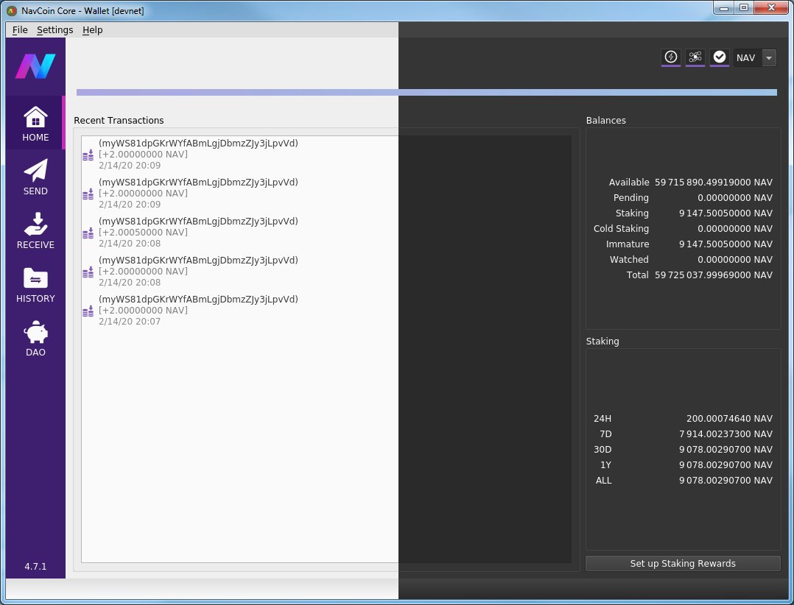Screen dimensions: 794x605
Task: Click the 1Y staking reward value
Action: point(726,465)
